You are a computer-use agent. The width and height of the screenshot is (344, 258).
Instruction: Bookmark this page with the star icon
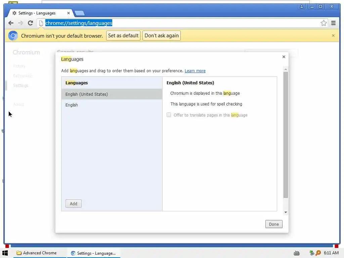pos(324,23)
